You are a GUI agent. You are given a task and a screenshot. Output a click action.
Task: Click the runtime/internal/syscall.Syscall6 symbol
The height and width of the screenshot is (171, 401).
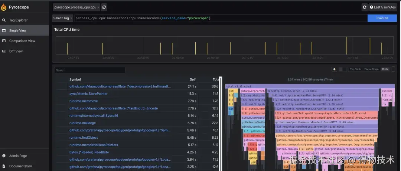94,115
